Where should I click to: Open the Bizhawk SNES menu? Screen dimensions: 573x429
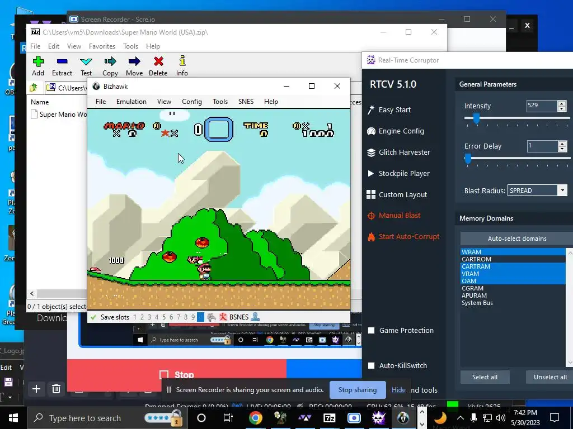click(x=246, y=102)
